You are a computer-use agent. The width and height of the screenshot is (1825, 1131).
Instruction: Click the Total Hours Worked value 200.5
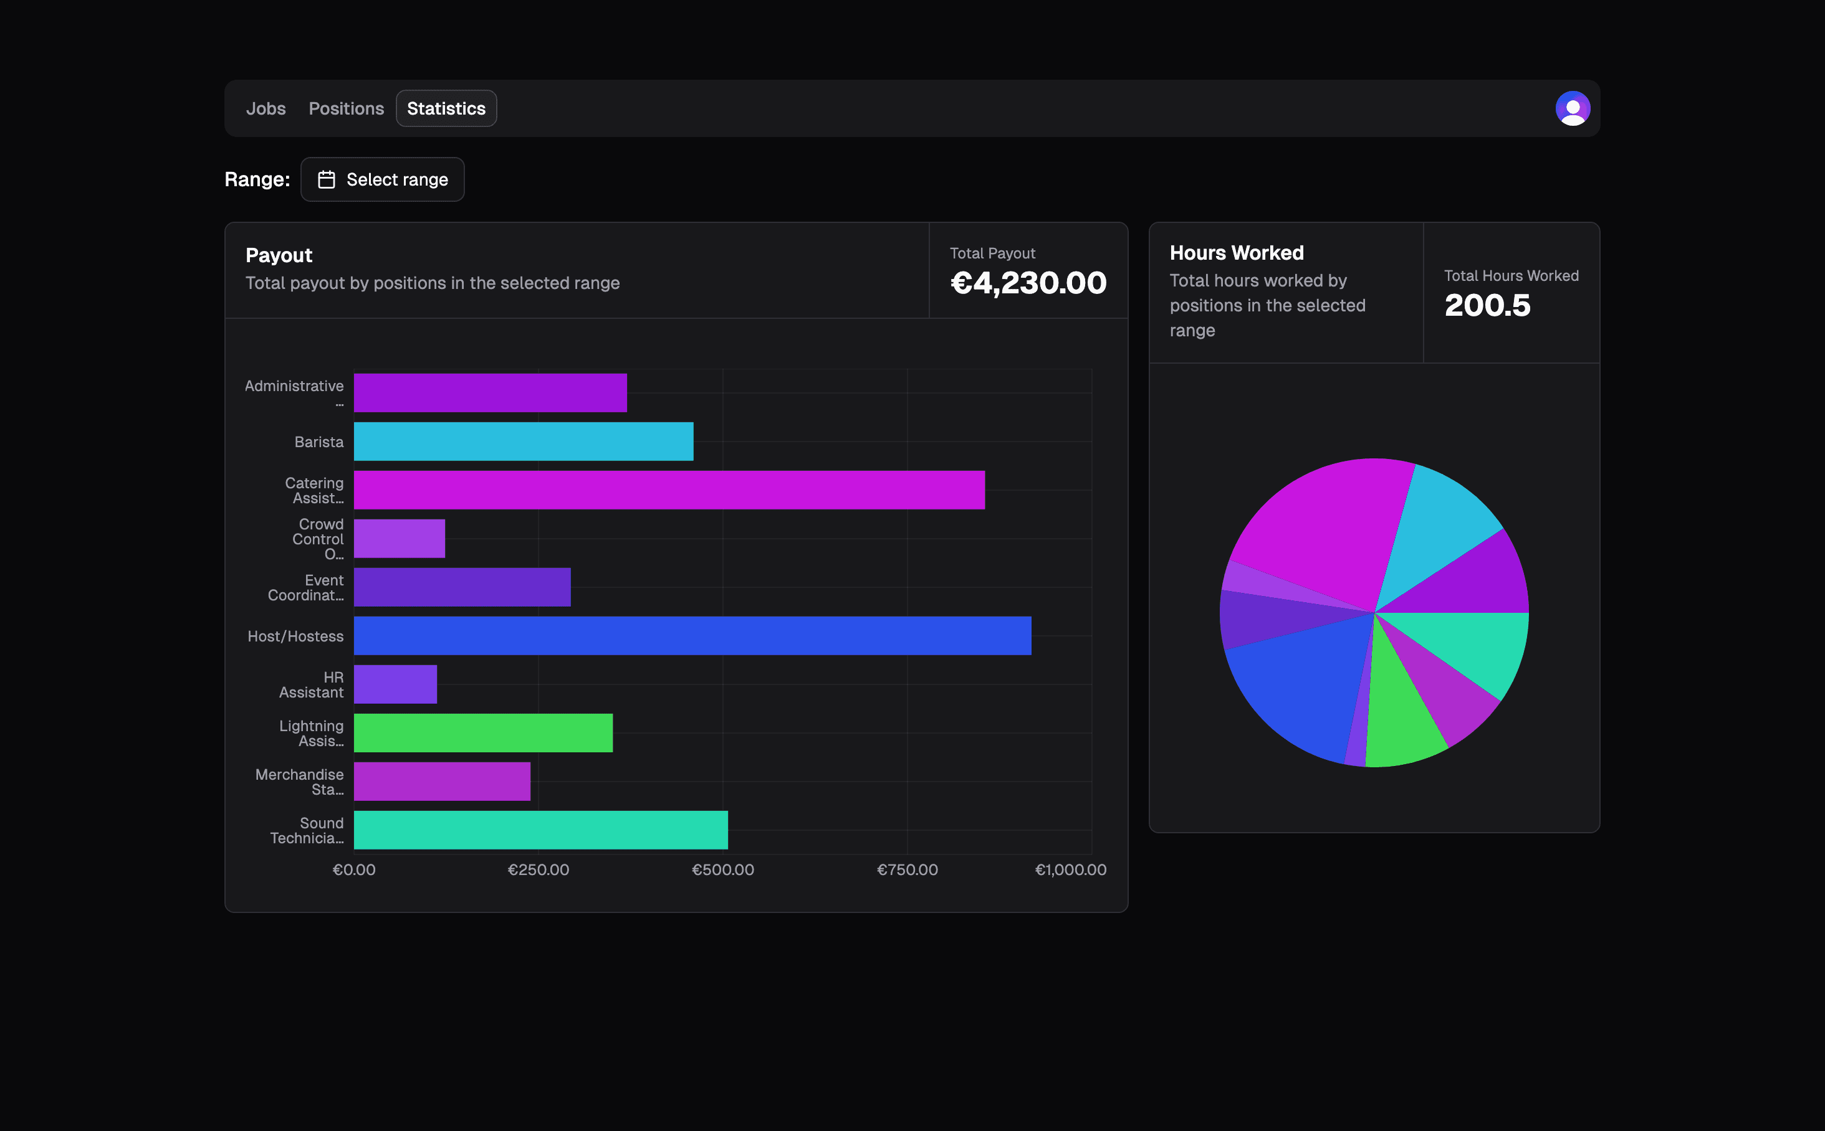1486,305
